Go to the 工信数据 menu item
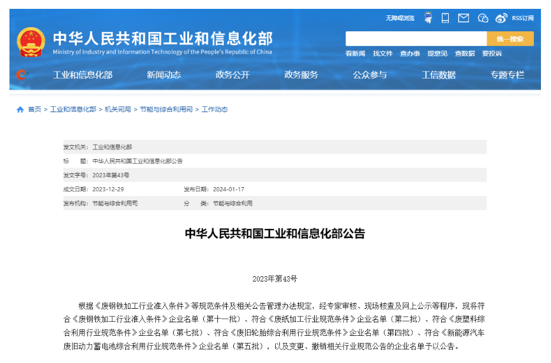The height and width of the screenshot is (363, 551). point(438,75)
